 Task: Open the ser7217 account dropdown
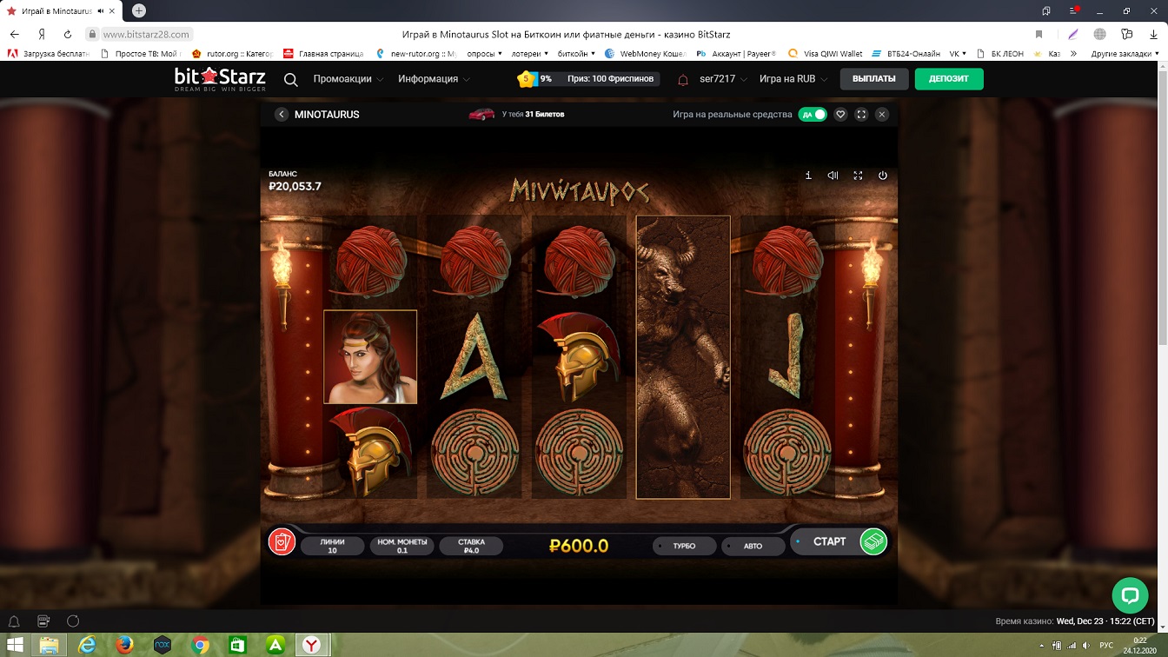pos(723,79)
